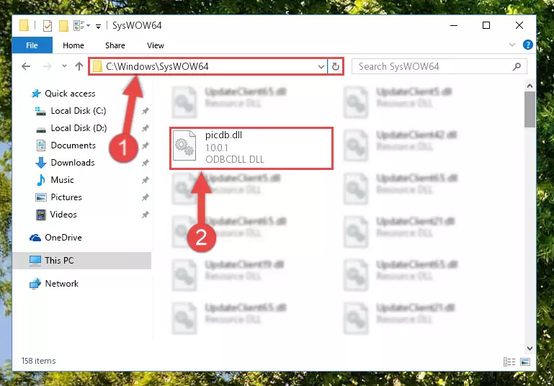Click the address bar path C:\Windows\SysWOW64

pos(157,66)
